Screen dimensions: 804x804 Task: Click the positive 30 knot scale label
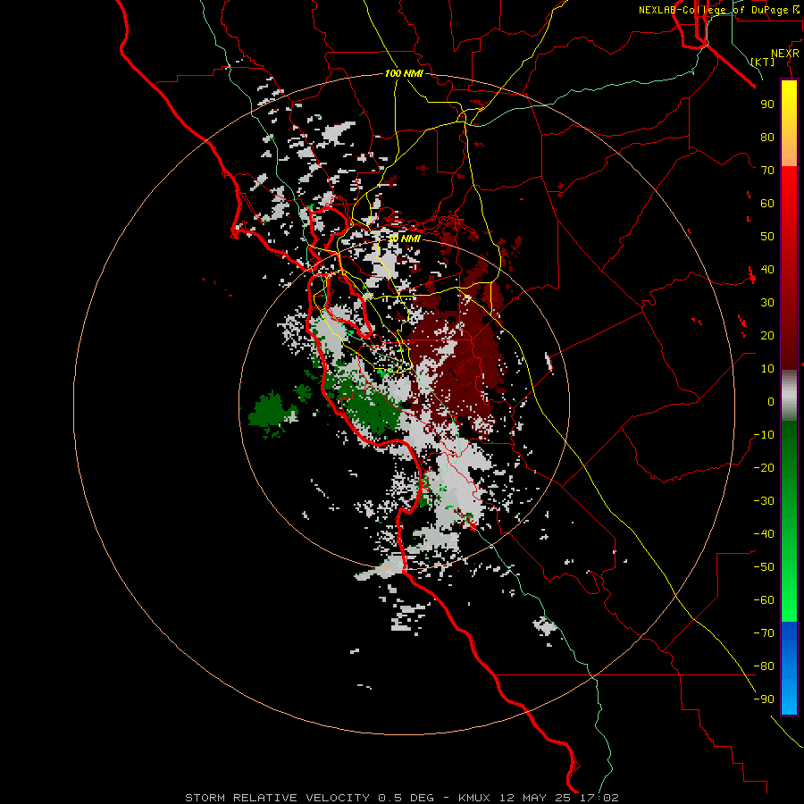(767, 303)
